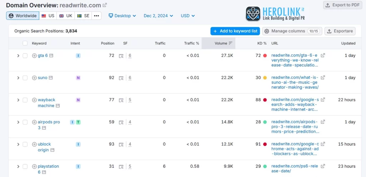Open readwrite.com/ps6-release-date URL link

click(x=295, y=168)
